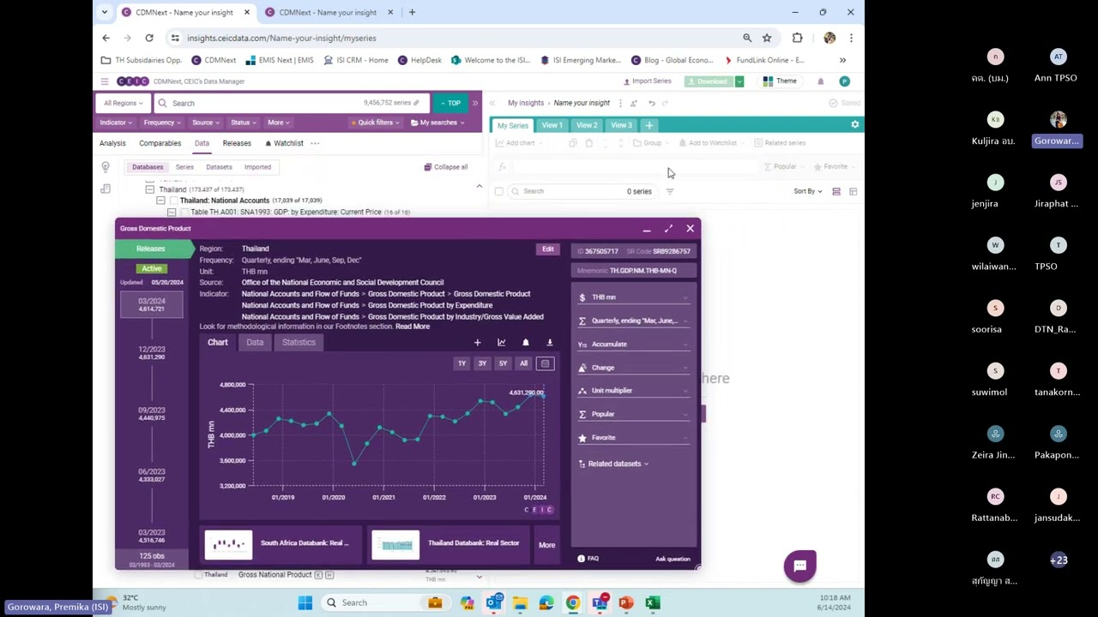The image size is (1098, 617).
Task: Select the 3Y chart range
Action: [x=482, y=363]
